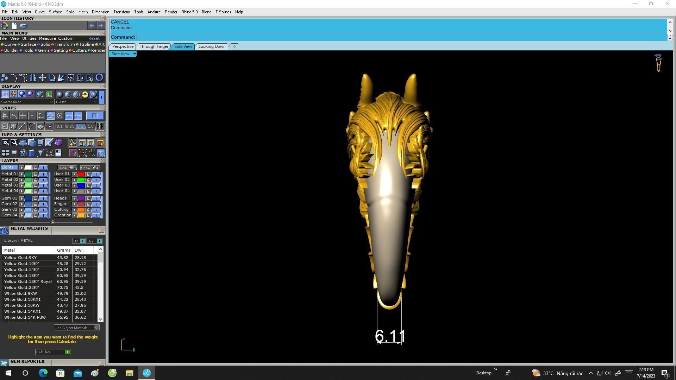Open the Coarse Mesh display dropdown
Screen dimensions: 676x380
27,102
